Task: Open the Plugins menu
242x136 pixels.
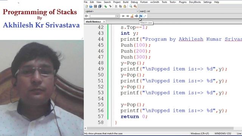Action: [x=183, y=2]
